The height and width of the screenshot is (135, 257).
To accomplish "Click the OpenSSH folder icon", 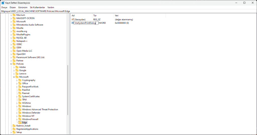I will pos(14,54).
